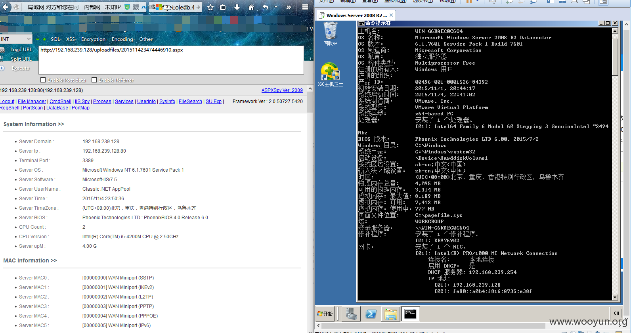The image size is (631, 333).
Task: Open the bookmarks list icon in browser toolbar
Action: [x=223, y=7]
